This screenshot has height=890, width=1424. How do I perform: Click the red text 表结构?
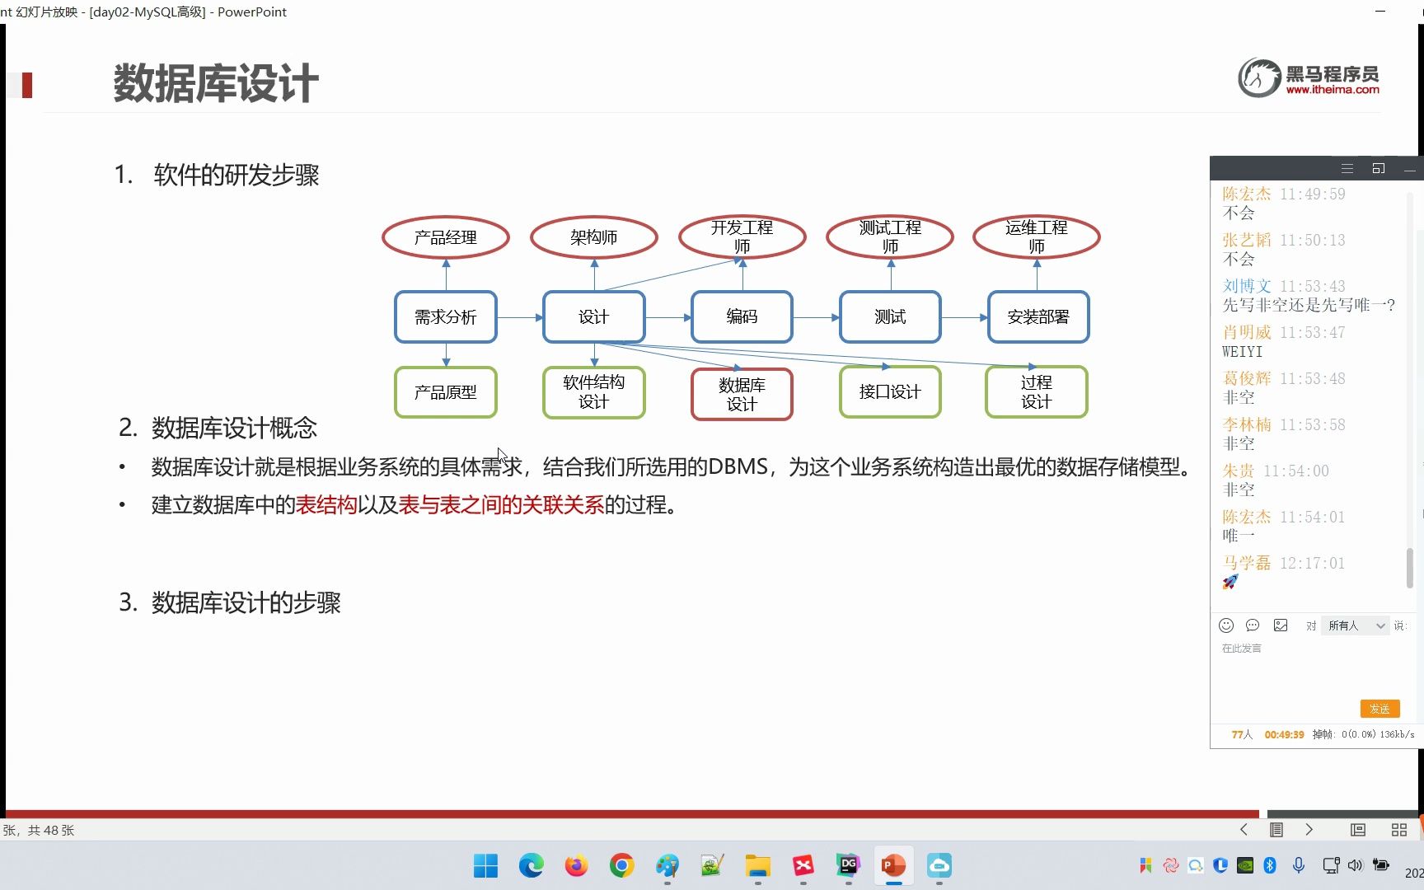pos(326,504)
